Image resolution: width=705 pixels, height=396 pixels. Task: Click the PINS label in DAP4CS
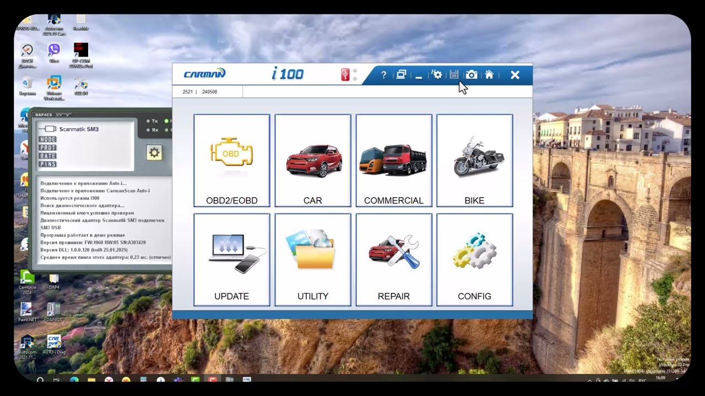pyautogui.click(x=47, y=164)
